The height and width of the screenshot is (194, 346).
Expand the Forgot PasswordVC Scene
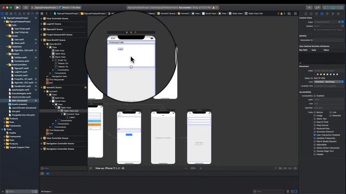42,34
